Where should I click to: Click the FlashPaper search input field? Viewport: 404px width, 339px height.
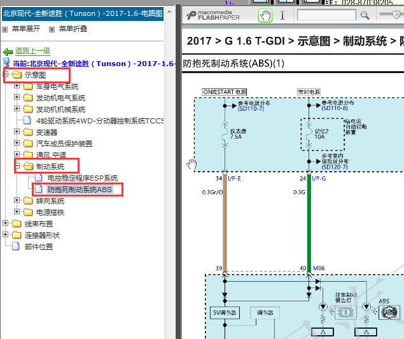(x=326, y=15)
